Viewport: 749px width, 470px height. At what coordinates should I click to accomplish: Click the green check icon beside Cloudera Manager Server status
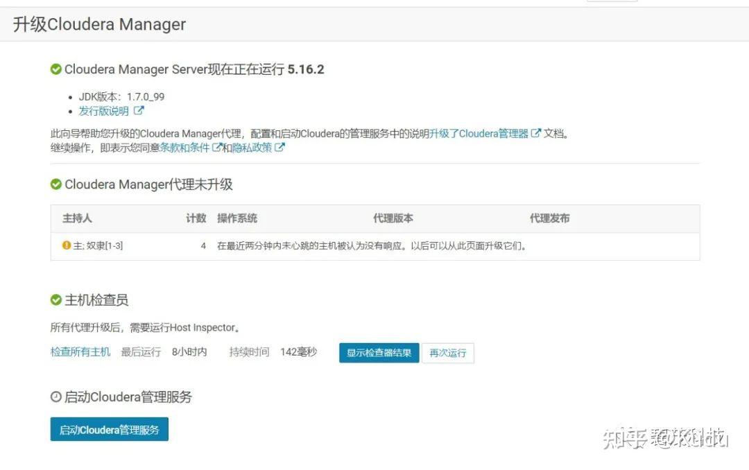click(x=56, y=69)
